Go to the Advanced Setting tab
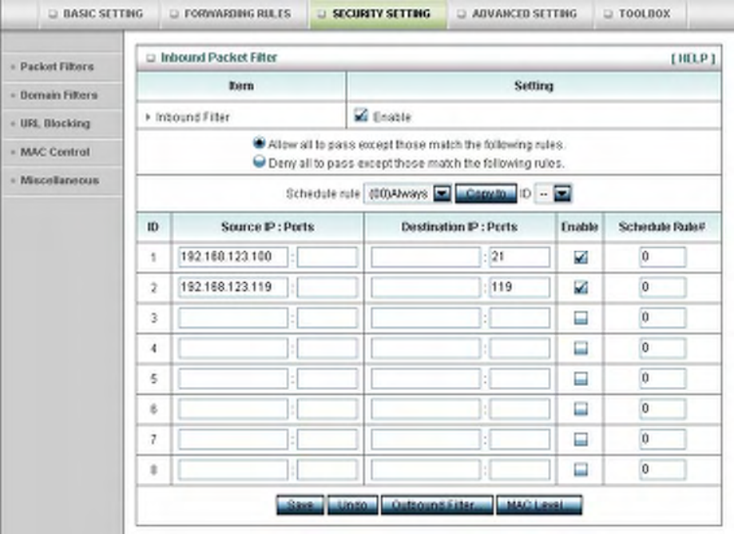 click(x=520, y=14)
